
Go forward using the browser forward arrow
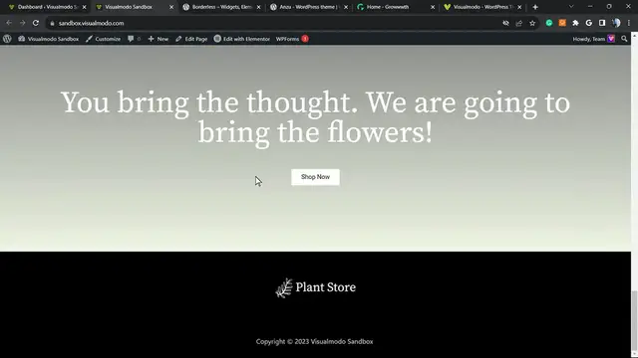(22, 23)
